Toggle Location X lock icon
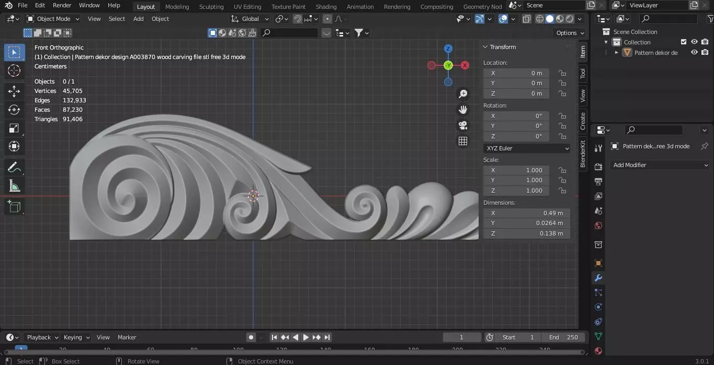 click(x=562, y=73)
